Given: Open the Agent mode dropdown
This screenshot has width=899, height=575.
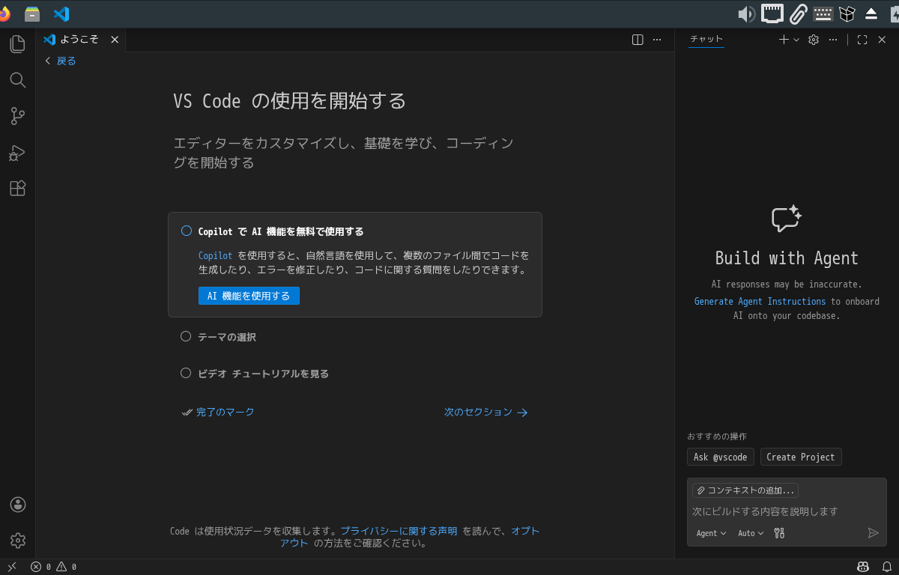Looking at the screenshot, I should tap(711, 533).
